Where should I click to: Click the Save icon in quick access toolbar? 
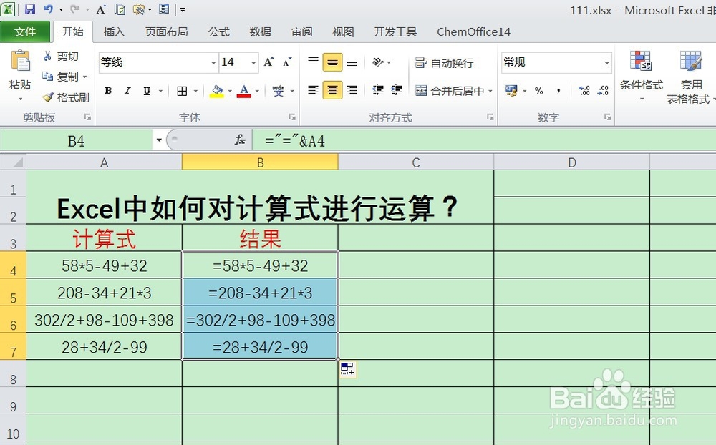pos(29,9)
